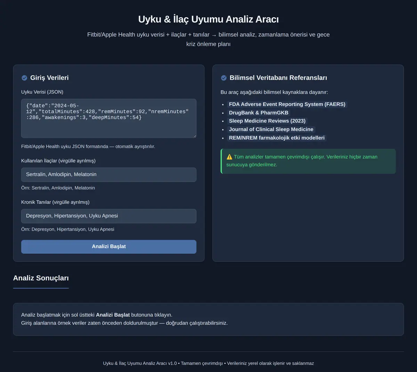
Task: Click the line about prefilled sample data
Action: click(124, 323)
